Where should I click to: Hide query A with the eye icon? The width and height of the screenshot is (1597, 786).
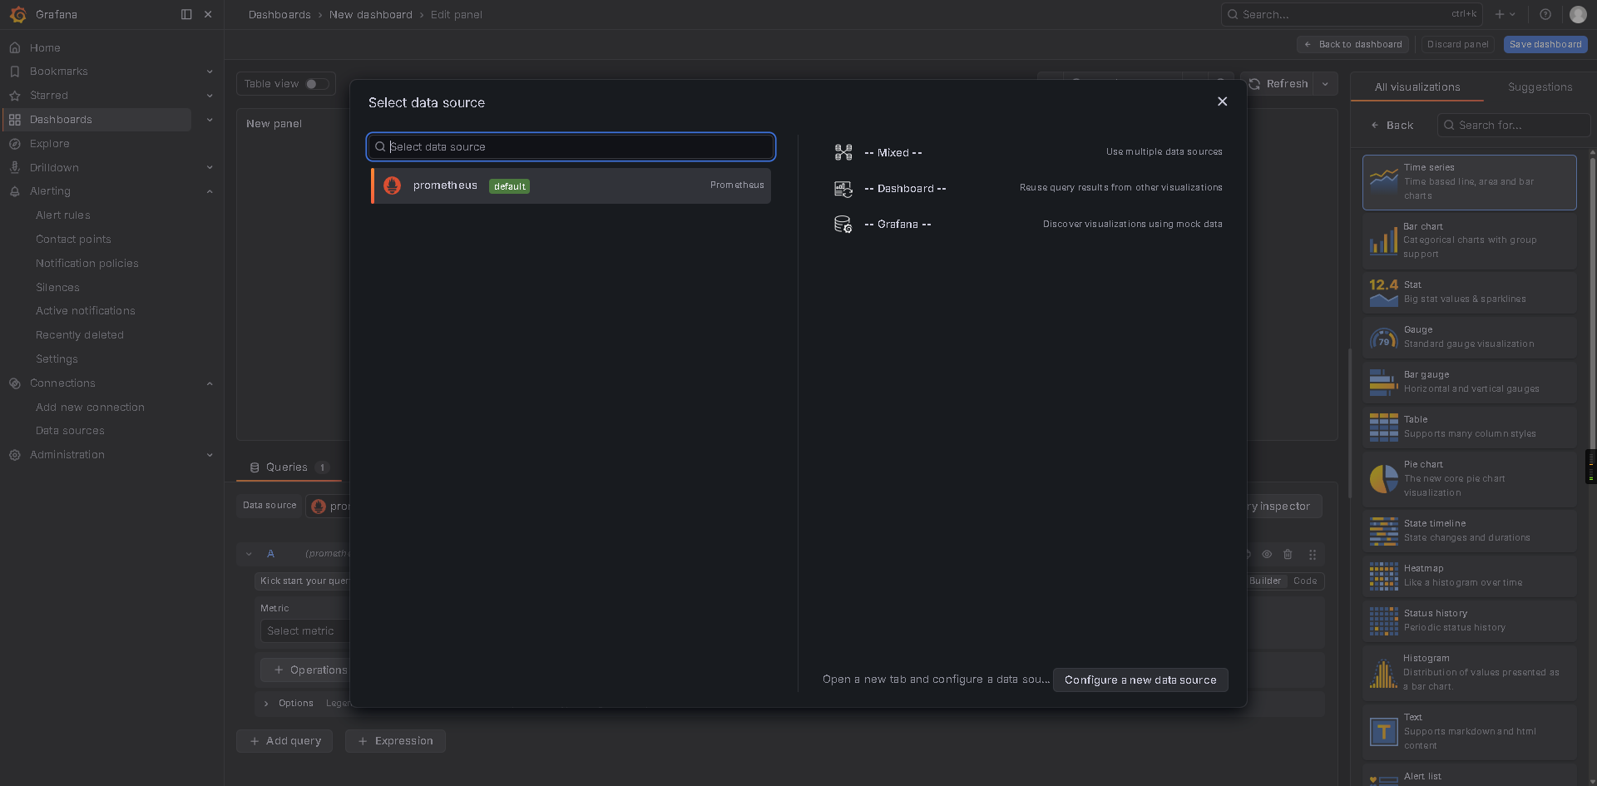(x=1267, y=554)
